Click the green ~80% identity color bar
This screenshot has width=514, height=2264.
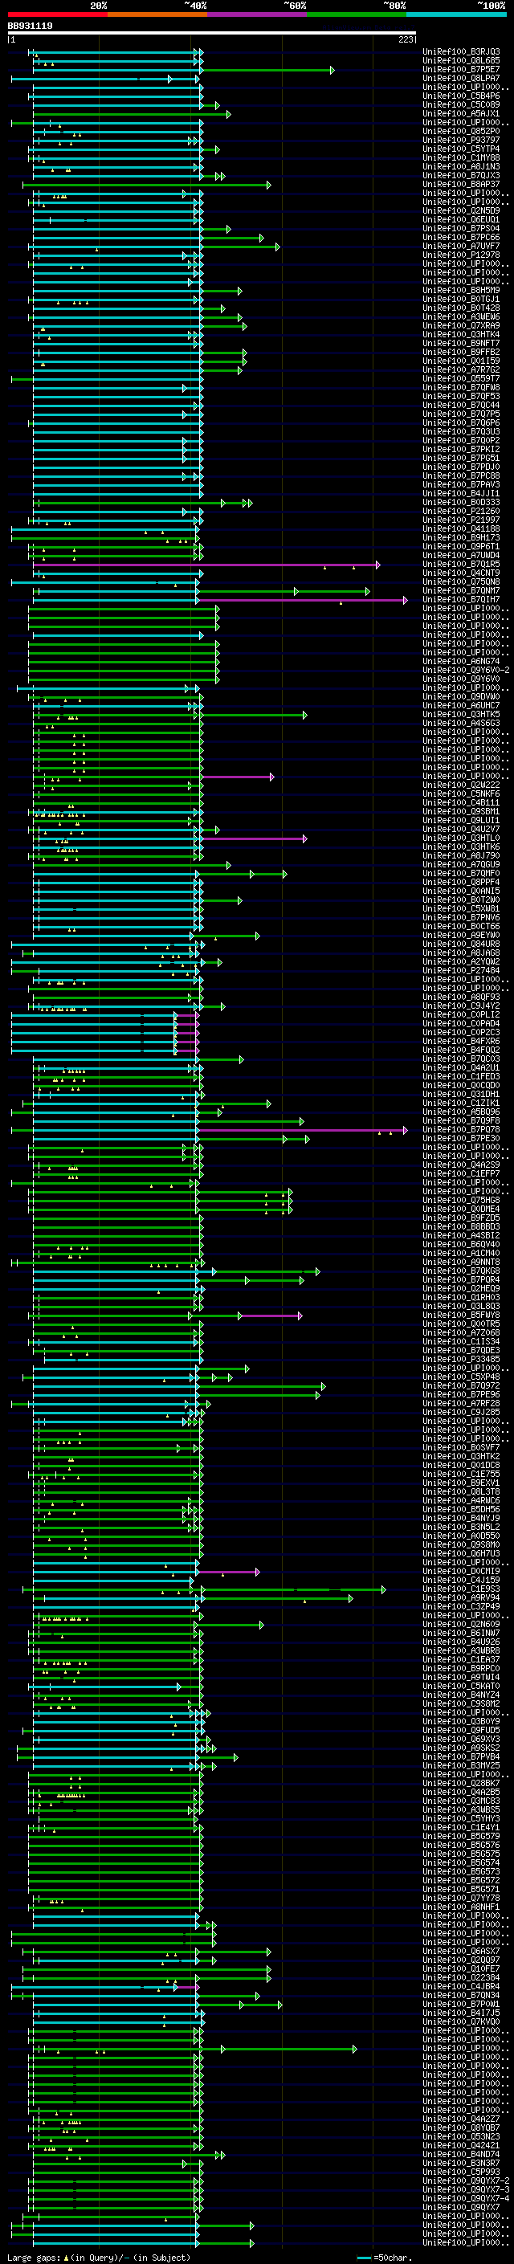coord(357,14)
